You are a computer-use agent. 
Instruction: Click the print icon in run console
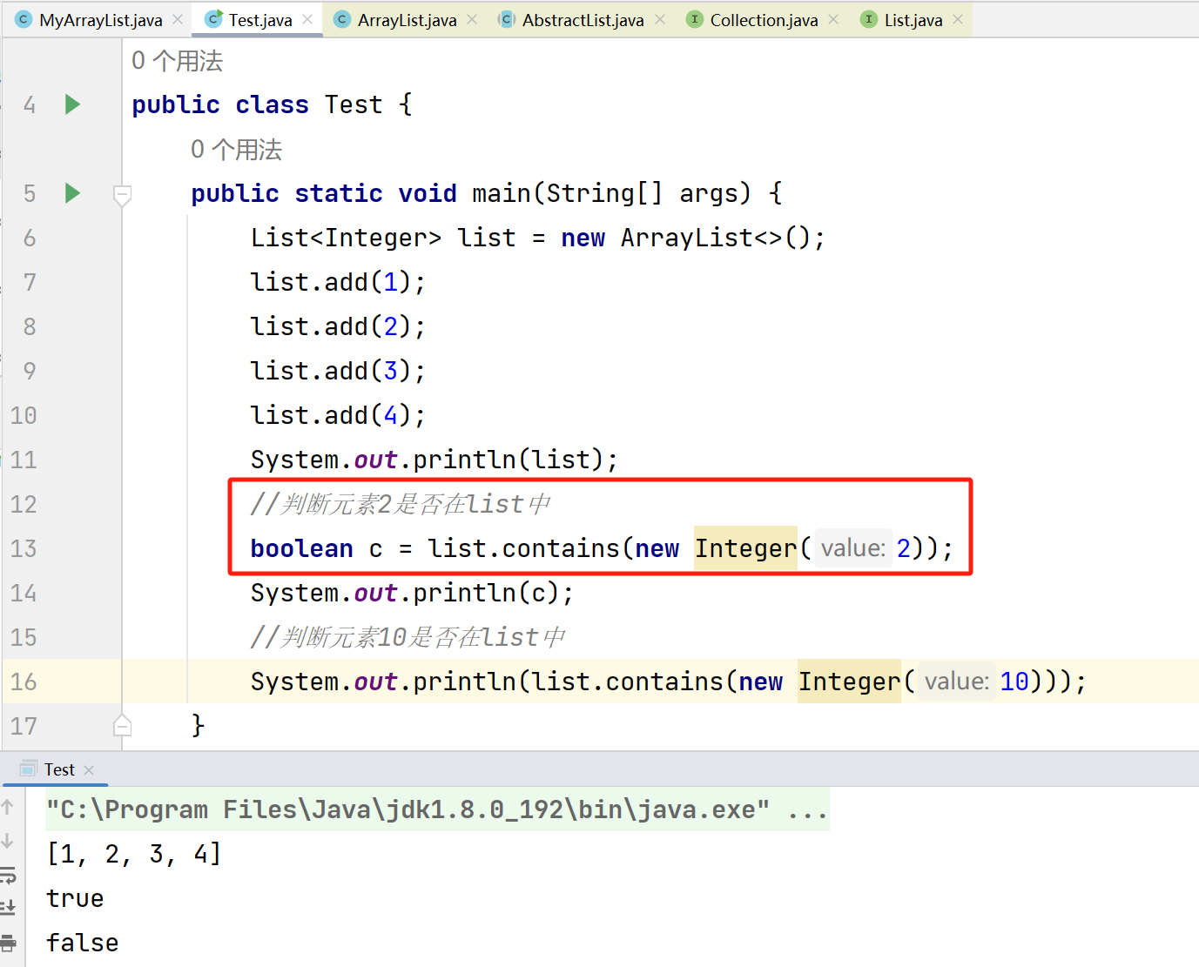coord(8,942)
